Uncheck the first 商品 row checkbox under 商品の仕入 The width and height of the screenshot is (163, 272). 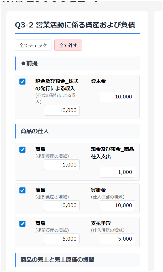click(23, 149)
